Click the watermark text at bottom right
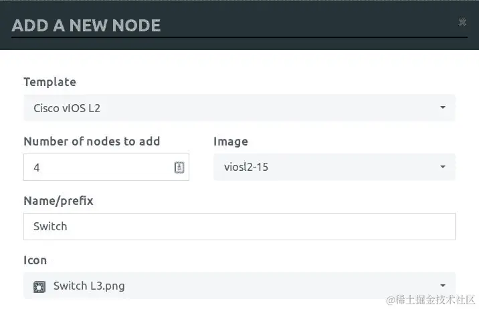Screen dimensions: 479x309 click(431, 300)
